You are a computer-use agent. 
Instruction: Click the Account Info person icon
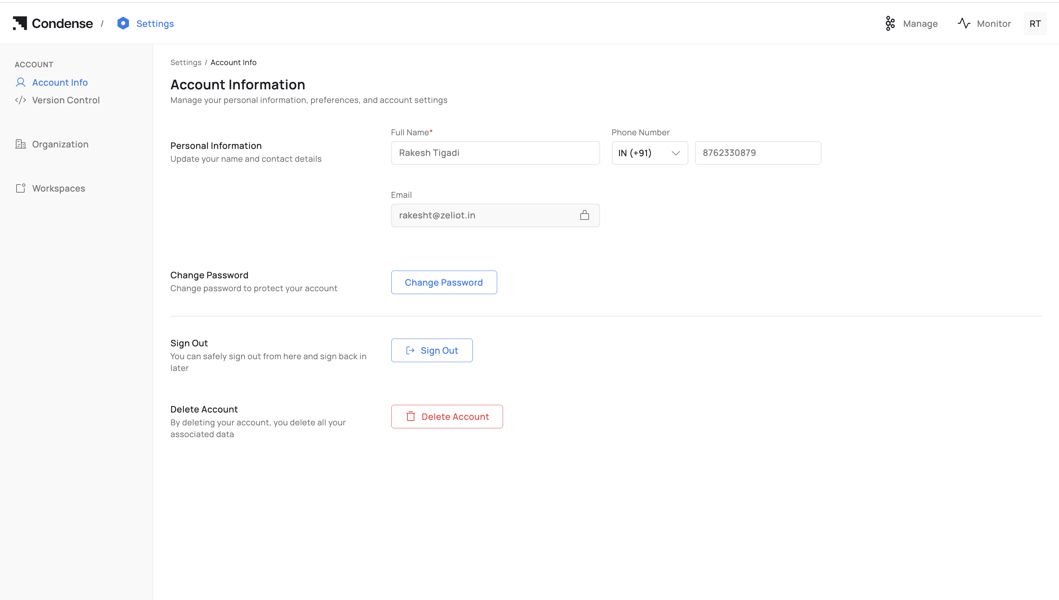click(21, 82)
